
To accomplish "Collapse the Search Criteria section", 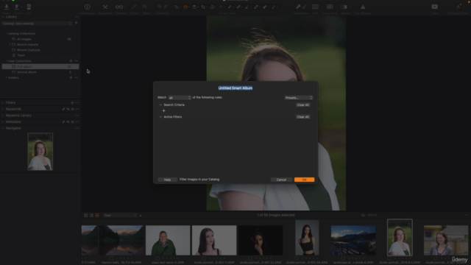I will point(160,105).
